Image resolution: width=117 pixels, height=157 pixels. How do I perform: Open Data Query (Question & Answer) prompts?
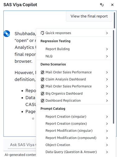point(74,152)
